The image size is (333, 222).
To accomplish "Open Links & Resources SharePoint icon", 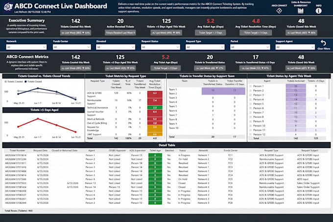I will [301, 11].
